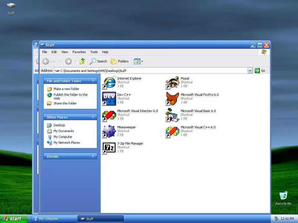Viewport: 298px width, 223px height.
Task: Toggle the Folders pane button
Action: click(x=120, y=61)
